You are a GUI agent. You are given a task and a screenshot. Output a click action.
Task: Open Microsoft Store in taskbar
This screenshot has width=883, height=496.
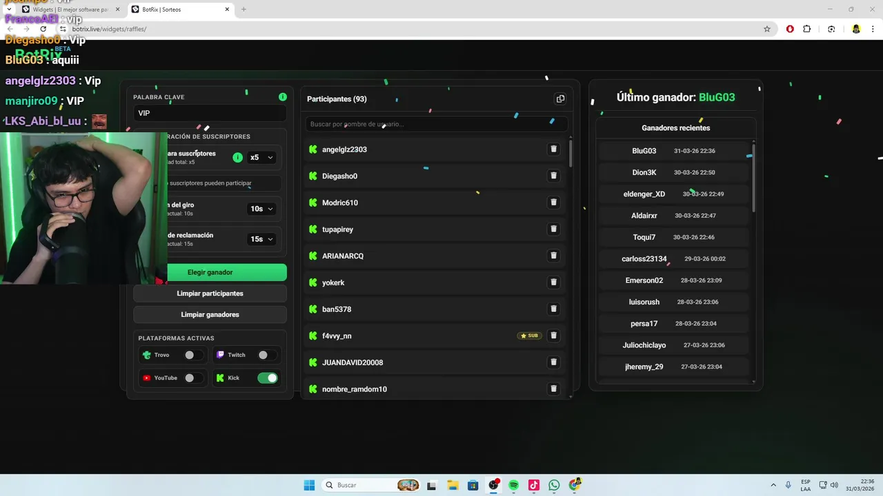click(473, 485)
